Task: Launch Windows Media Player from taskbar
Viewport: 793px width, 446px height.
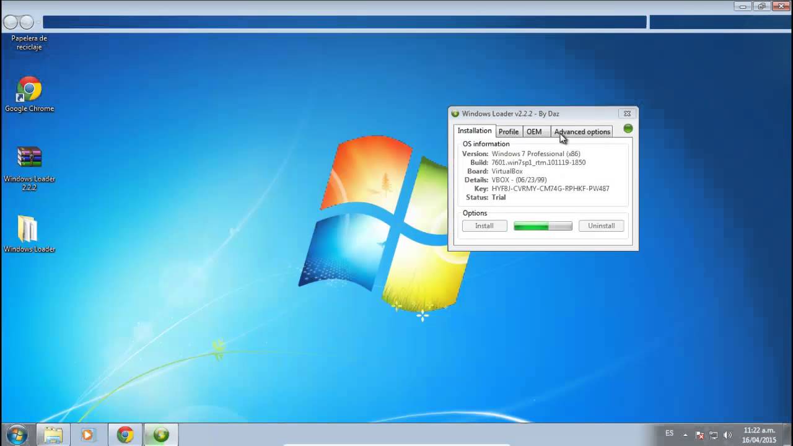Action: [x=87, y=435]
